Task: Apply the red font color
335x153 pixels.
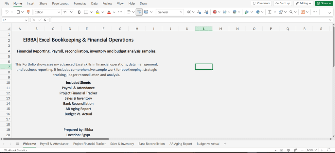Action: (x=109, y=12)
